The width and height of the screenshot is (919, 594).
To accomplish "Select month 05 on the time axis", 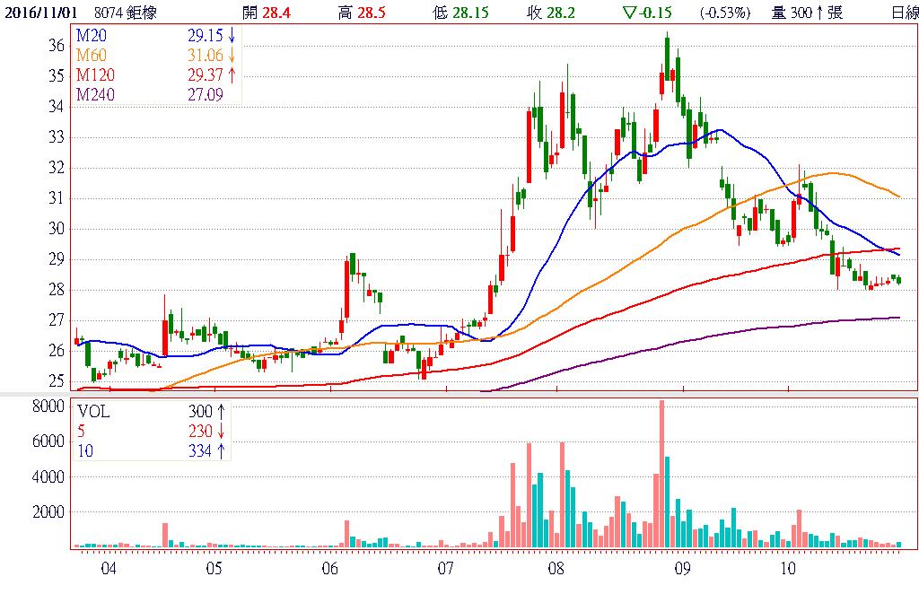I will pyautogui.click(x=214, y=568).
